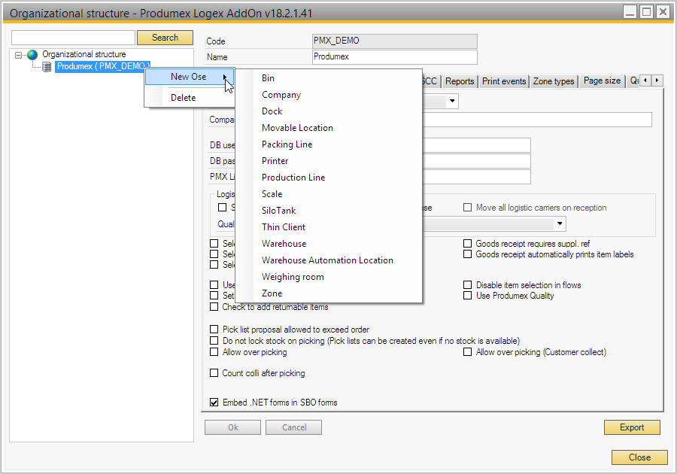
Task: Pick Weighing room from submenu
Action: [293, 277]
